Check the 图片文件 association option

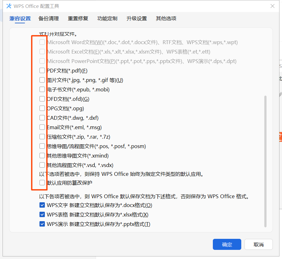[x=42, y=80]
